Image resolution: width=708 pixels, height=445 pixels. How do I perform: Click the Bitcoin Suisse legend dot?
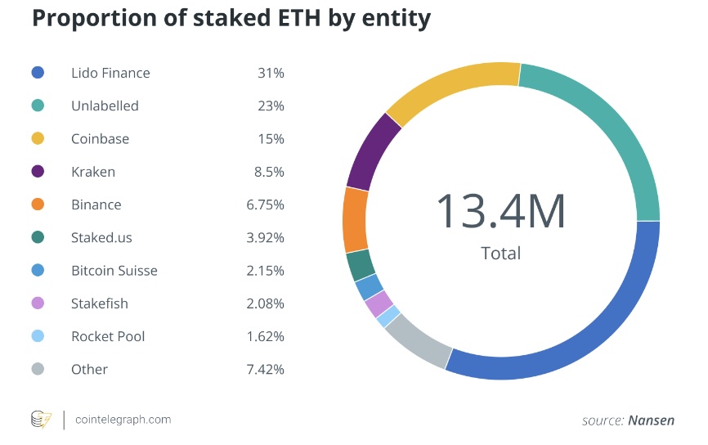coord(37,271)
